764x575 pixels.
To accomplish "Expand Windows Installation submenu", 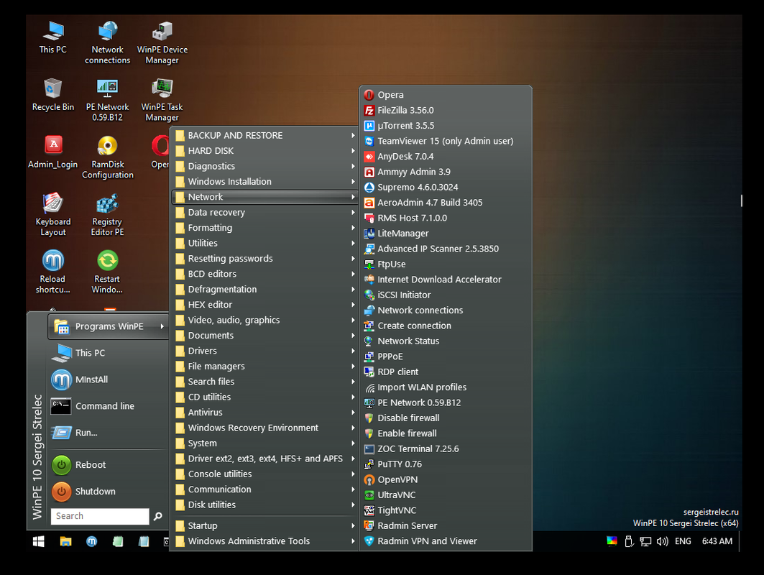I will 264,182.
